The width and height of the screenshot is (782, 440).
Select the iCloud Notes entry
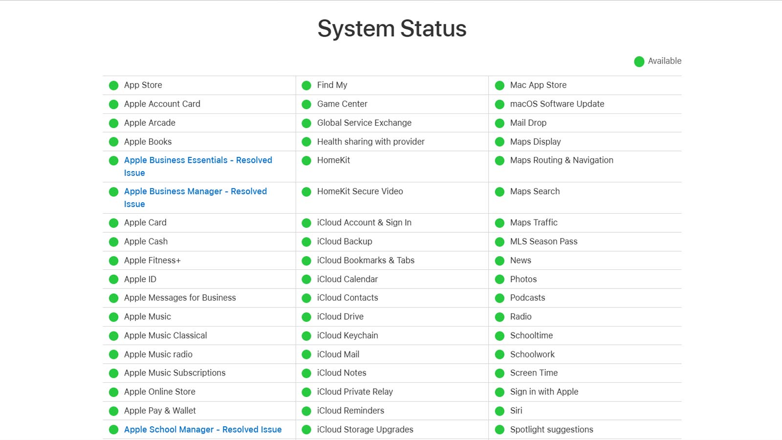coord(342,373)
